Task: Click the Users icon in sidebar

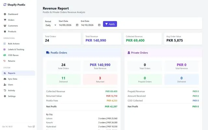Action: [5, 84]
